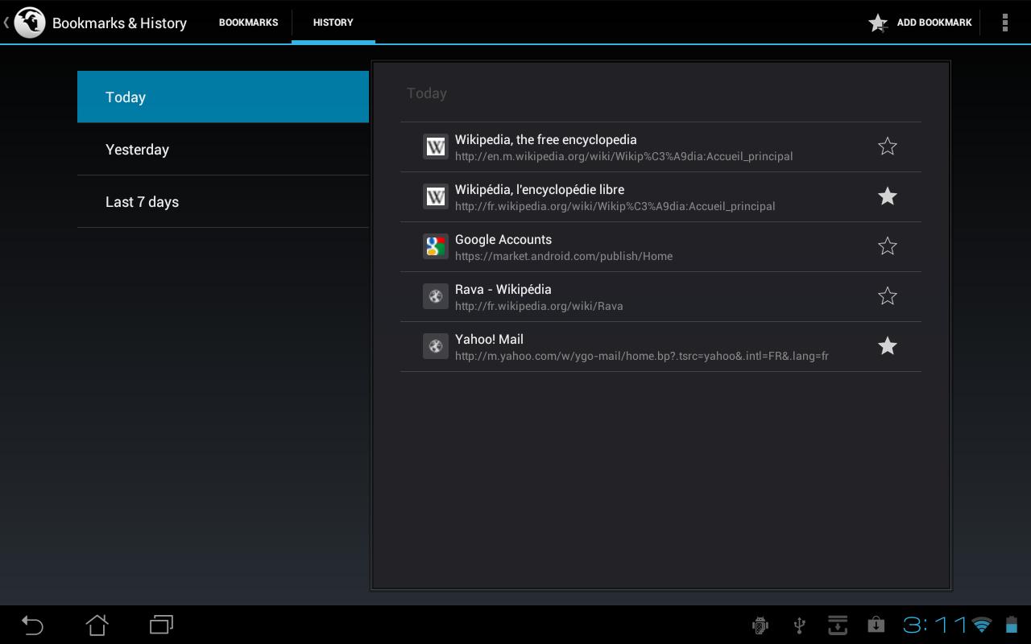Select the HISTORY tab
The width and height of the screenshot is (1031, 644).
point(333,23)
